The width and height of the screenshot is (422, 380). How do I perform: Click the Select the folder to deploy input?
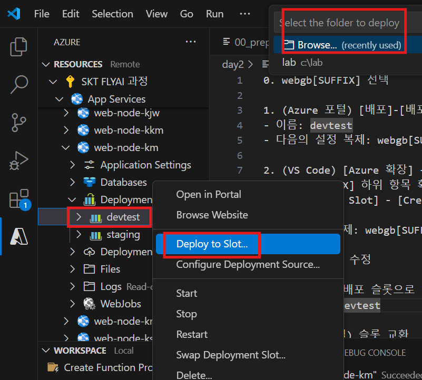point(348,23)
